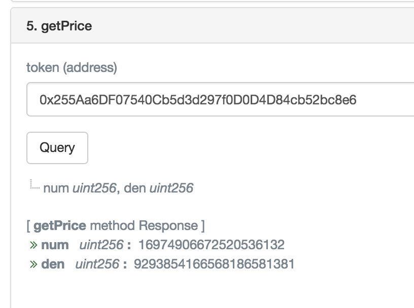Click the den value 9293854166568186581381
The image size is (414, 308).
214,264
